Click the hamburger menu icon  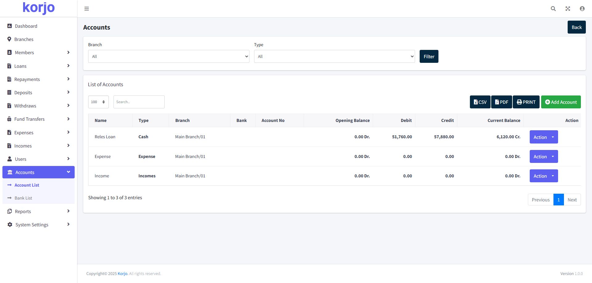click(x=87, y=9)
